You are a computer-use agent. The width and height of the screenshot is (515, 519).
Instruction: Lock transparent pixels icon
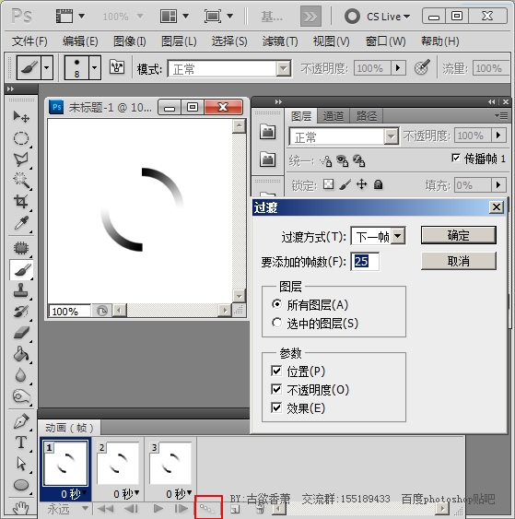point(328,184)
